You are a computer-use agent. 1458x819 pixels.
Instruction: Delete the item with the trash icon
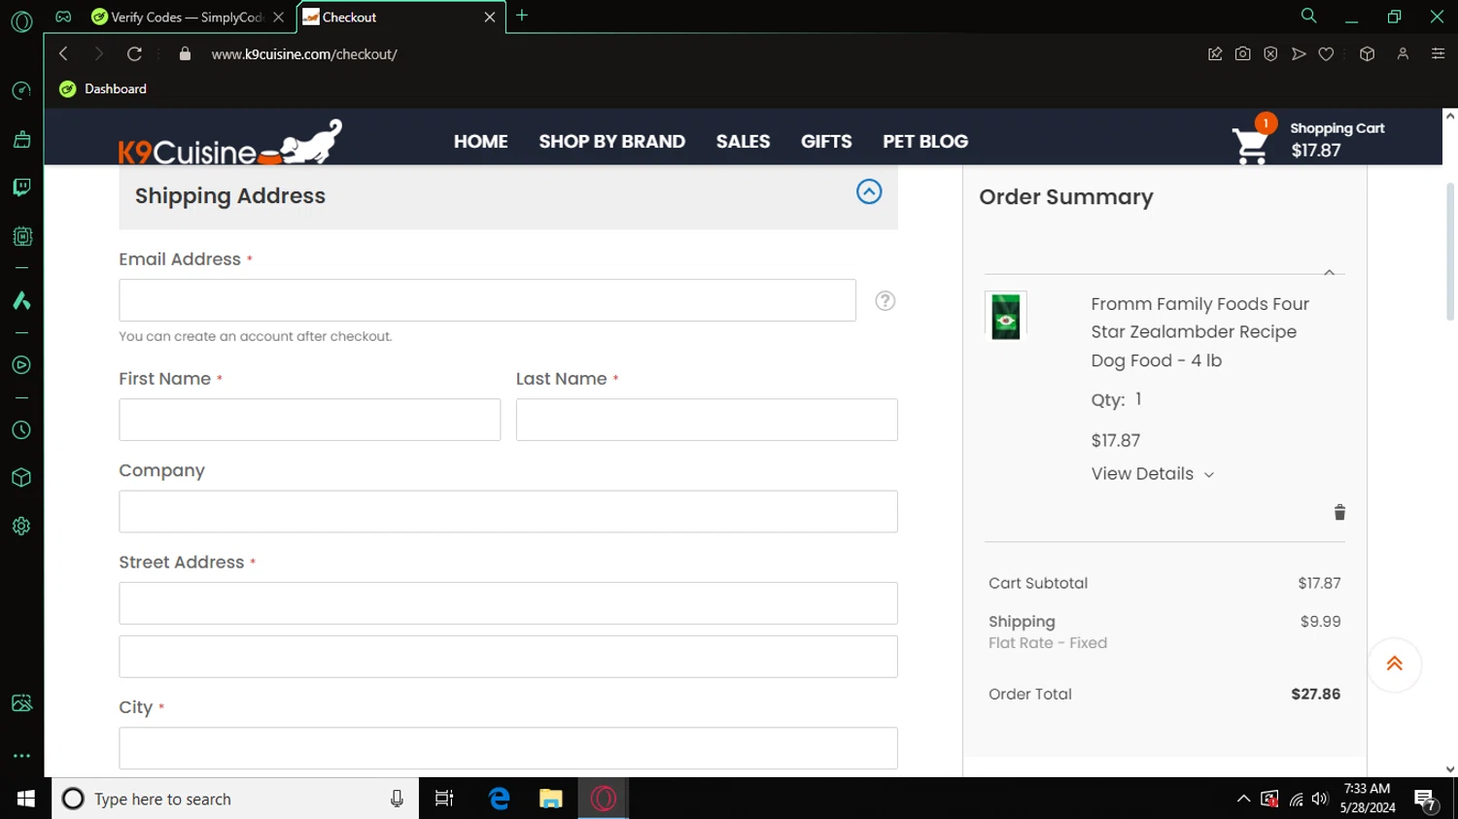[1339, 512]
